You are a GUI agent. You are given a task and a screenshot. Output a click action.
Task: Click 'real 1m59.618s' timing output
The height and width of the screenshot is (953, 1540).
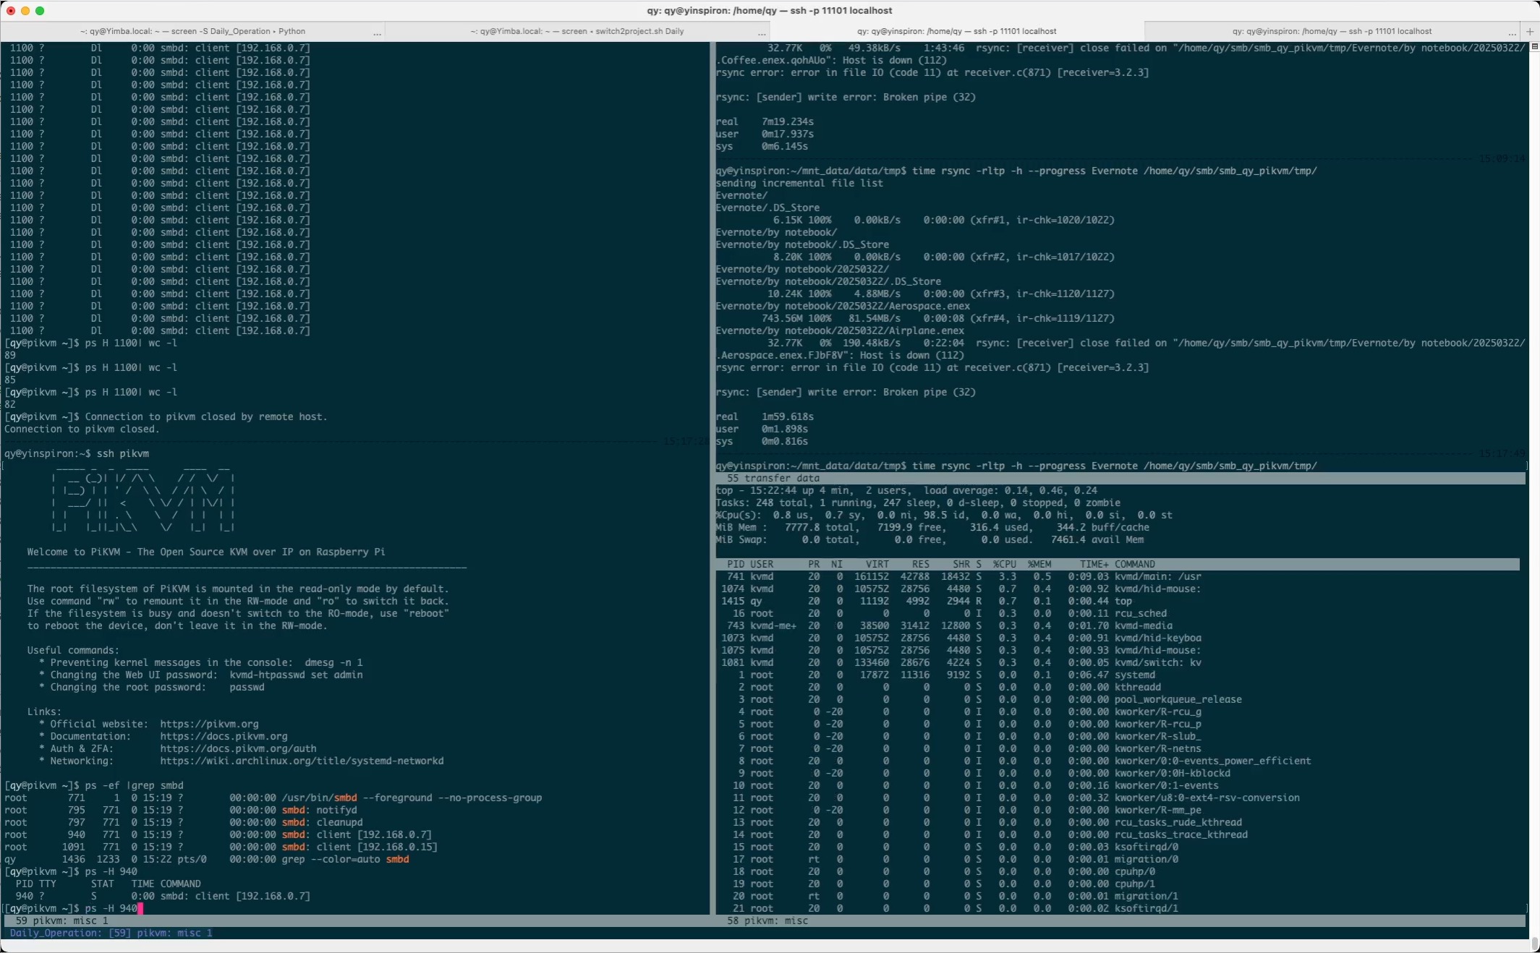(765, 416)
